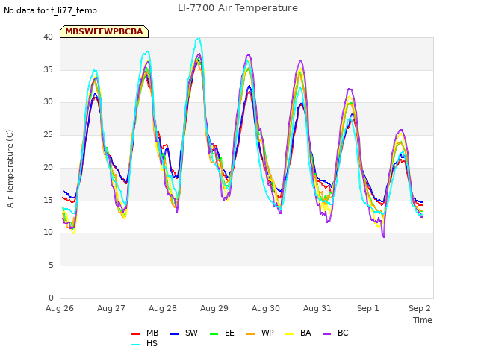This screenshot has height=358, width=478.
Task: Click the Time axis label
Action: pos(423,320)
